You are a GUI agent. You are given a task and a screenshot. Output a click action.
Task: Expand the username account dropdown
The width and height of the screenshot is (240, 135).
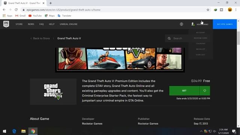point(202,24)
